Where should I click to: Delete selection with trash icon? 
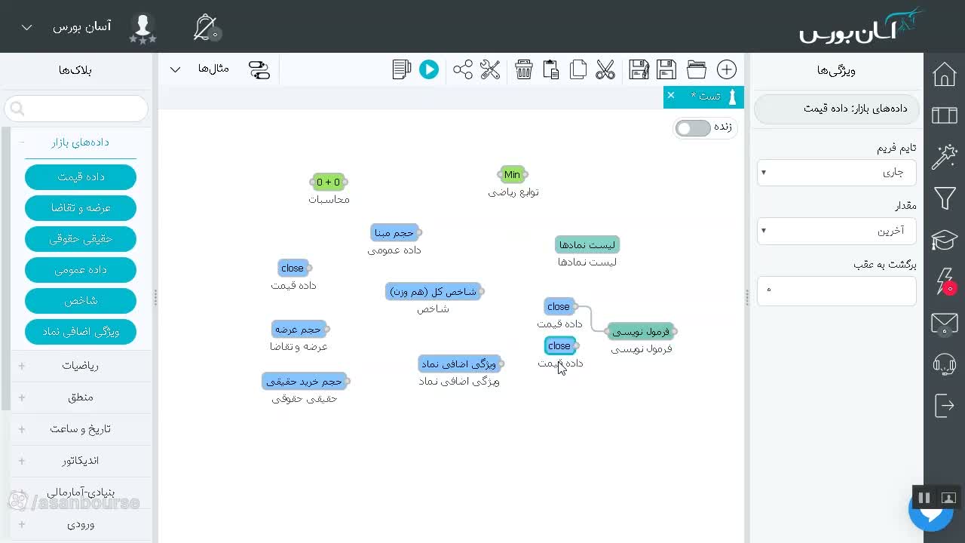tap(524, 69)
